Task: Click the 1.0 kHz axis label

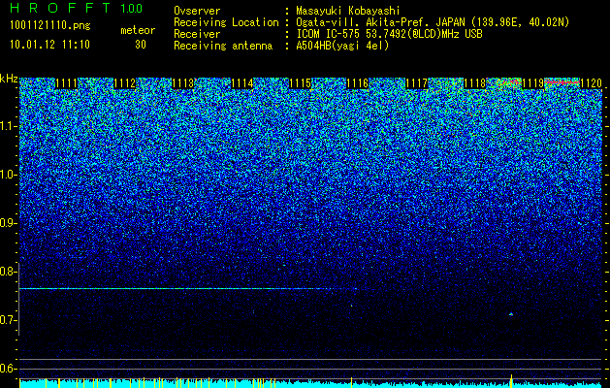Action: click(8, 175)
